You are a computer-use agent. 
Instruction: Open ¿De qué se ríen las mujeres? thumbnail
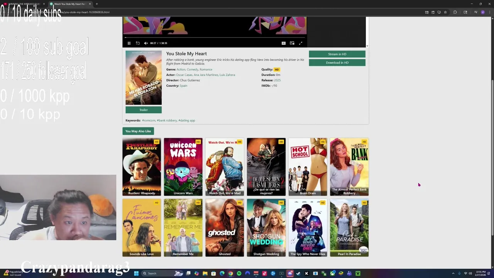click(266, 167)
